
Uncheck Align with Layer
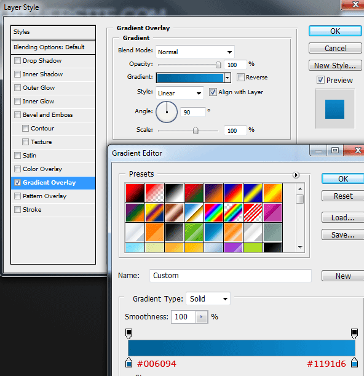[213, 92]
